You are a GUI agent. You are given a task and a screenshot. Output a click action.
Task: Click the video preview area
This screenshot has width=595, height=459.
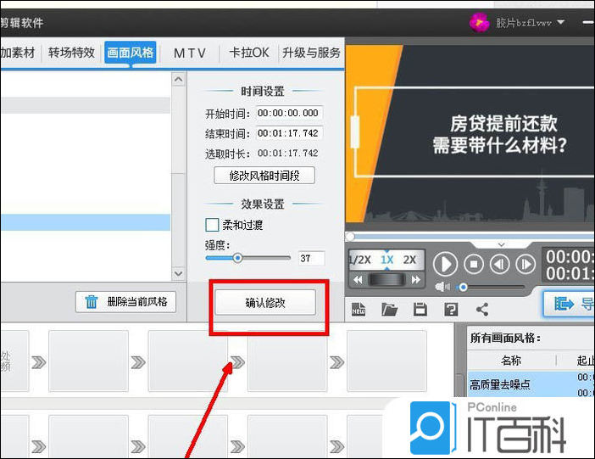[x=470, y=134]
